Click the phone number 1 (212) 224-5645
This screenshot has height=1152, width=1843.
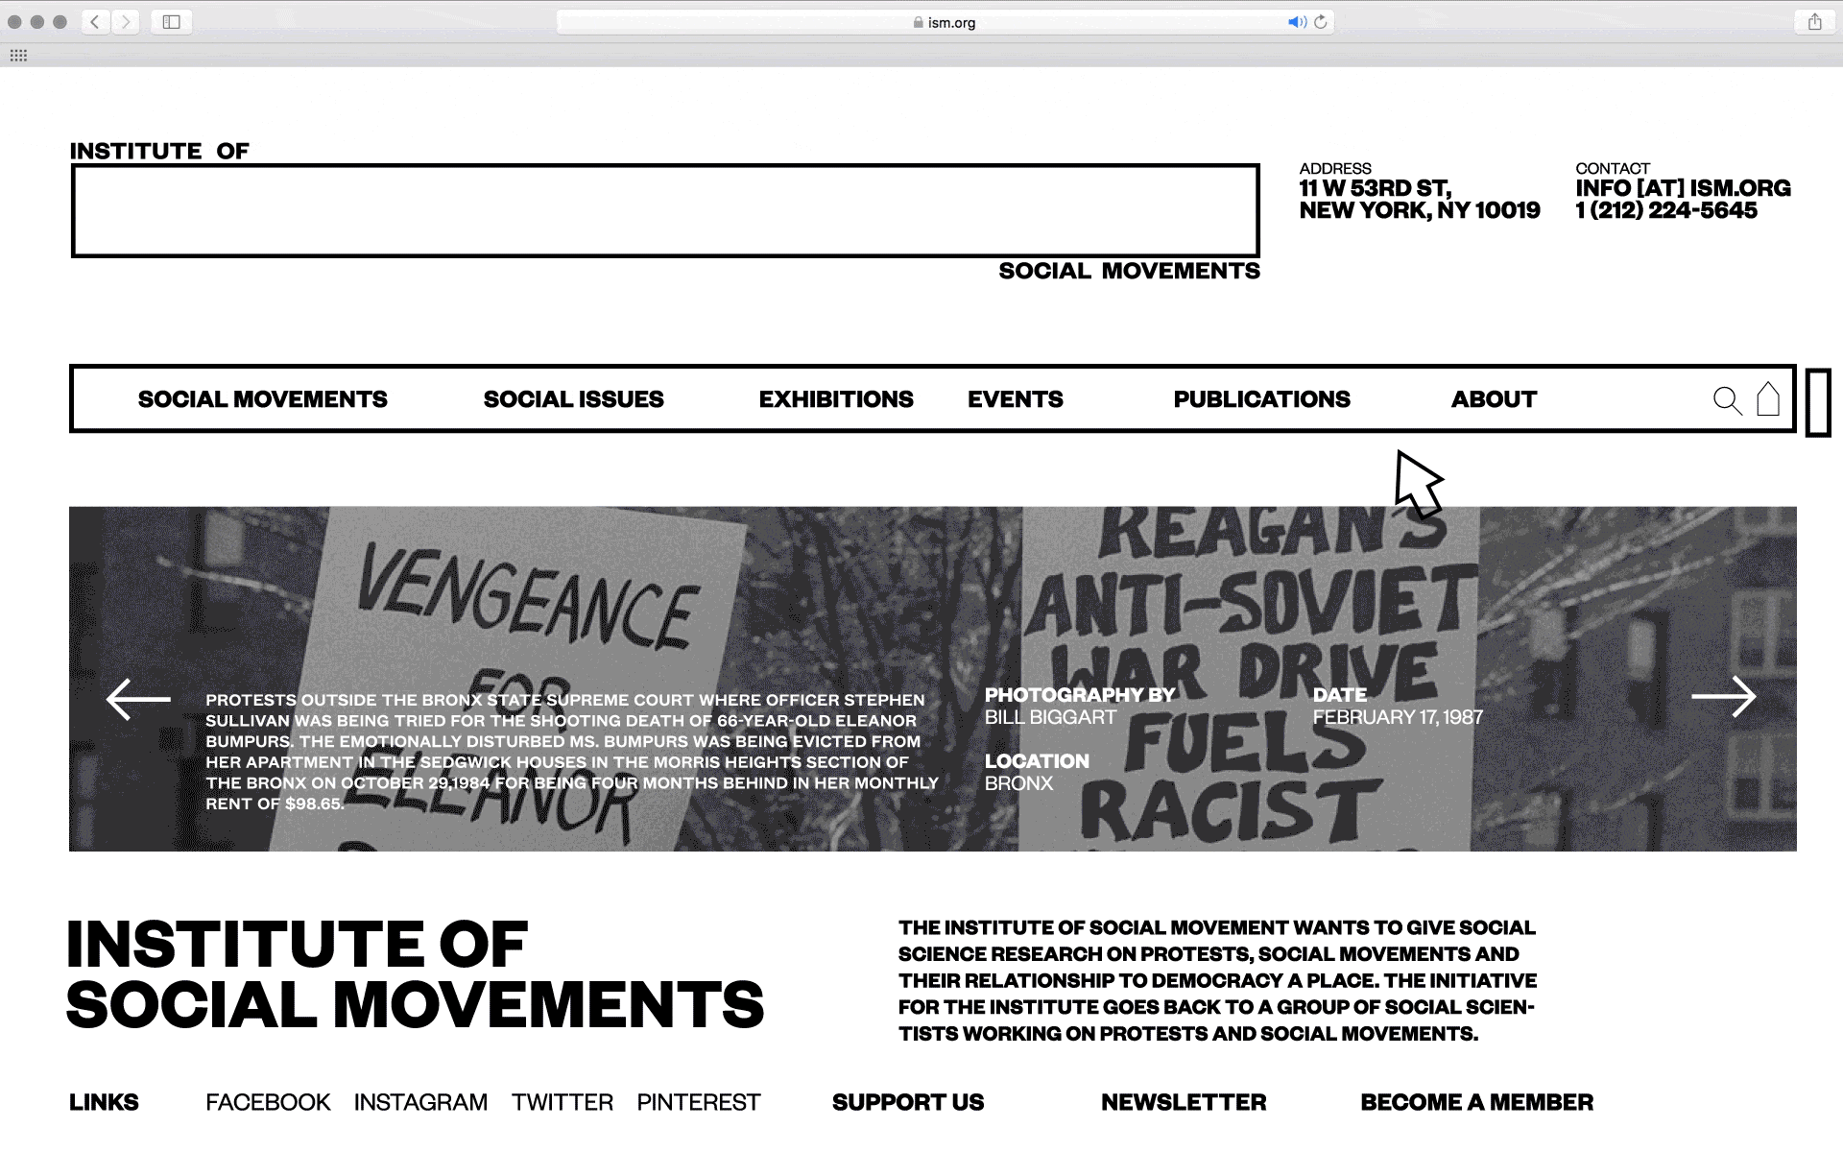[x=1665, y=210]
